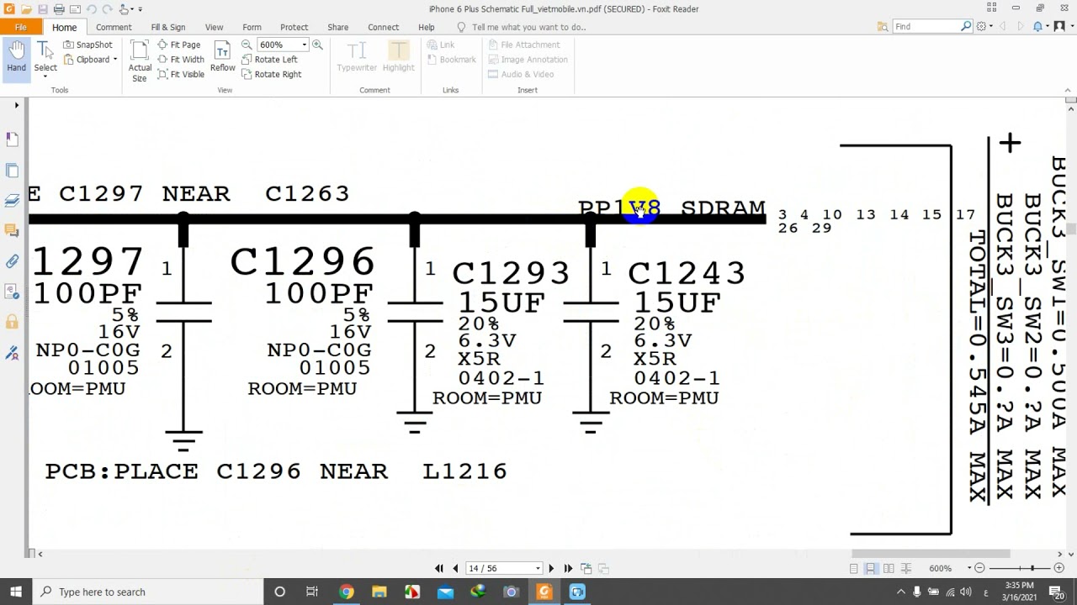
Task: Choose Fit Width view
Action: coord(181,60)
